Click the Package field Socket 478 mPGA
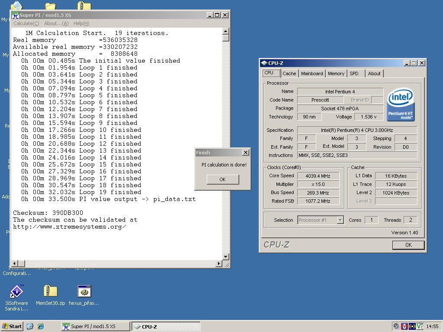This screenshot has height=332, width=443. click(x=340, y=109)
